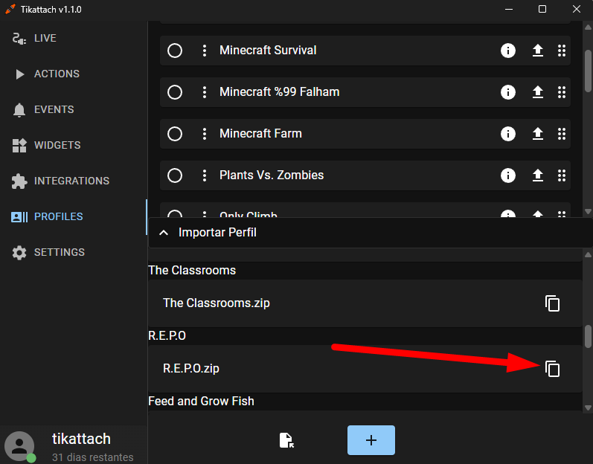Click the upload icon for Plants Vs. Zombies

pos(538,175)
